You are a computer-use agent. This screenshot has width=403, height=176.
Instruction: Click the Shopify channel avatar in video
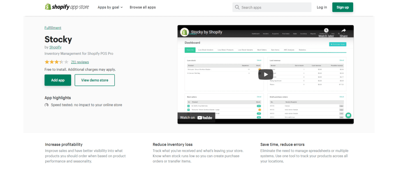[185, 32]
